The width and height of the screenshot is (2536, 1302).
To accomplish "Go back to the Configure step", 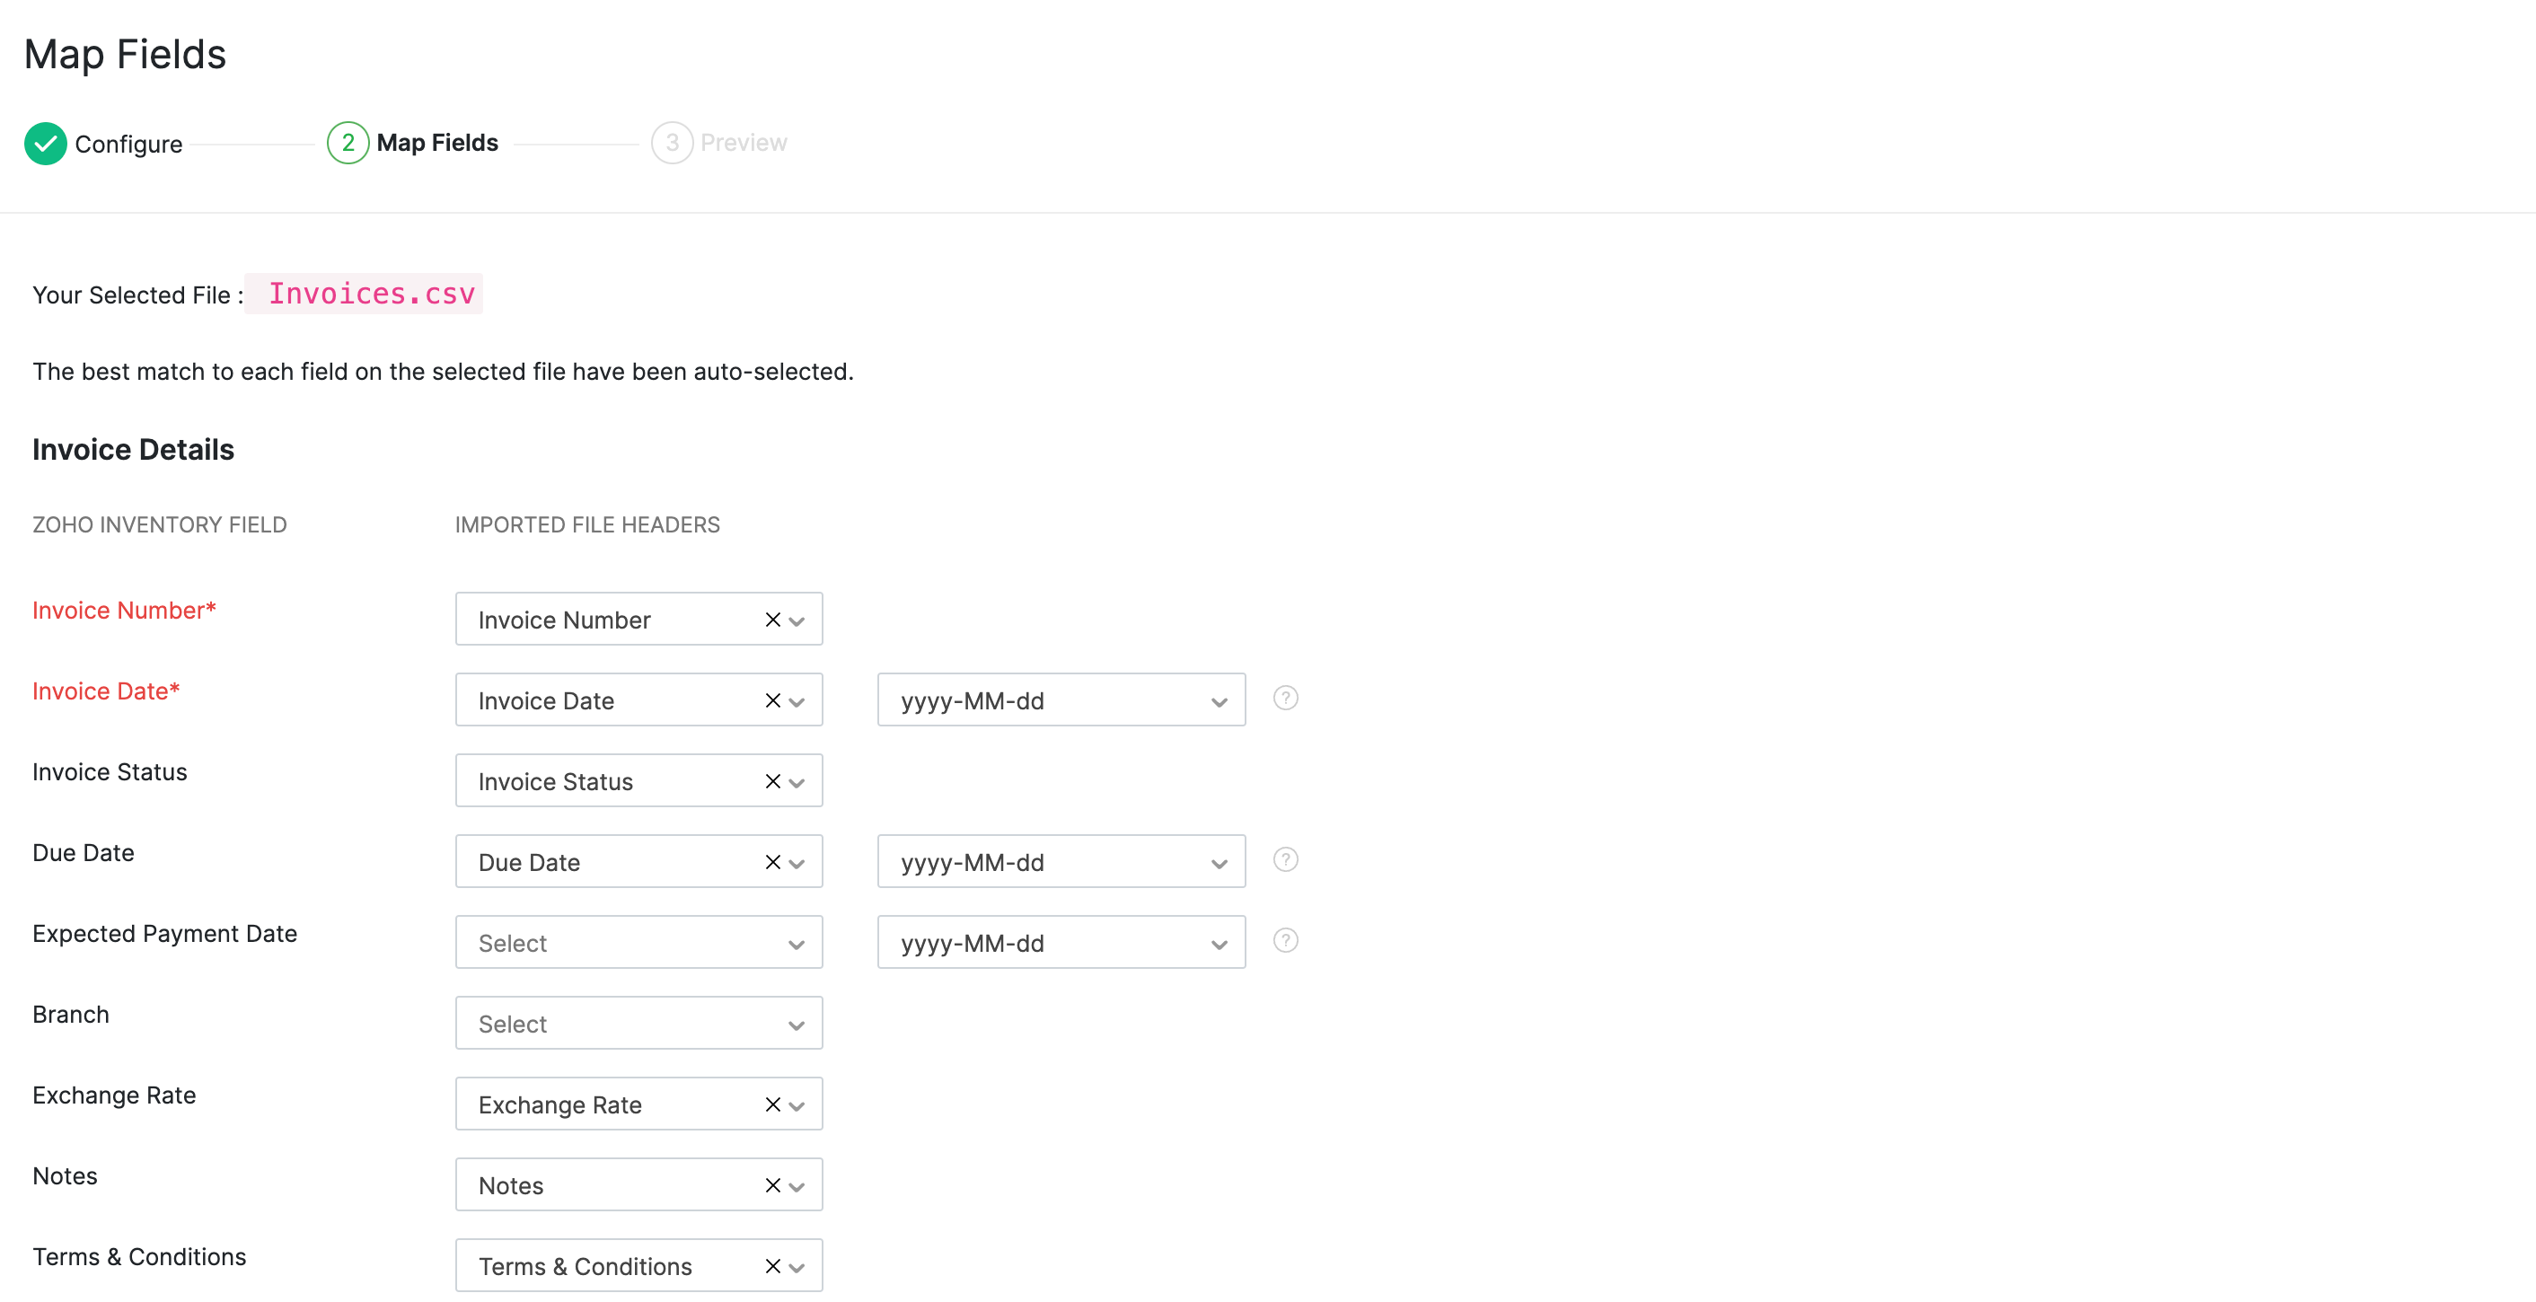I will 128,144.
